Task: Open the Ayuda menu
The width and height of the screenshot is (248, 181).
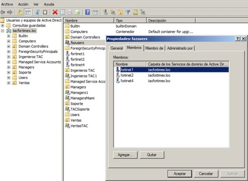Action: pyautogui.click(x=49, y=4)
